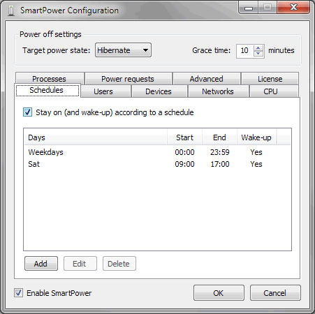Select the Sat schedule row
The image size is (315, 314).
157,164
